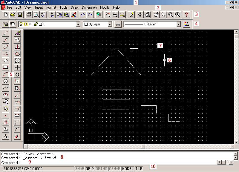Launch the web browser globe icon

[99, 15]
